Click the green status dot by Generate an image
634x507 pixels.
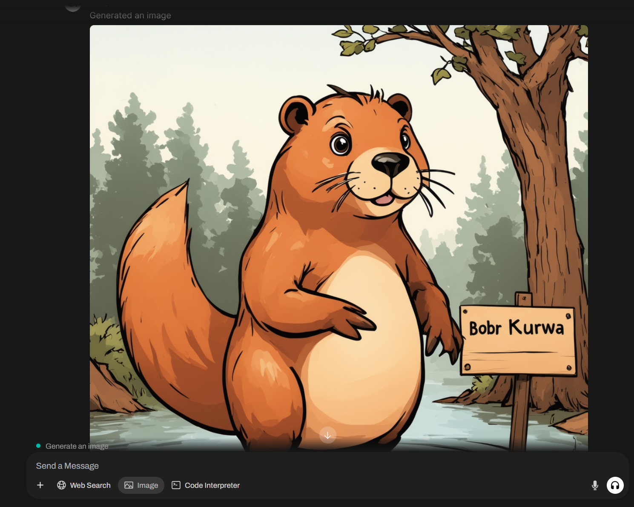pyautogui.click(x=38, y=446)
